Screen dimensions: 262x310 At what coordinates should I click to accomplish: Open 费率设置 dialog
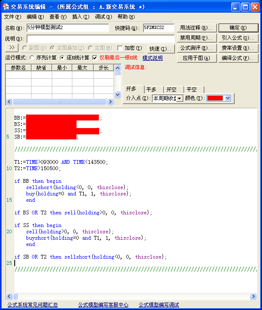click(238, 48)
